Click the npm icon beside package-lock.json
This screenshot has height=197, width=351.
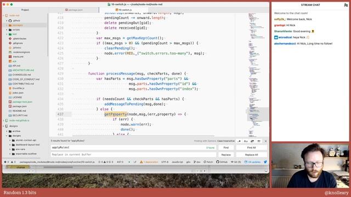[x=10, y=102]
